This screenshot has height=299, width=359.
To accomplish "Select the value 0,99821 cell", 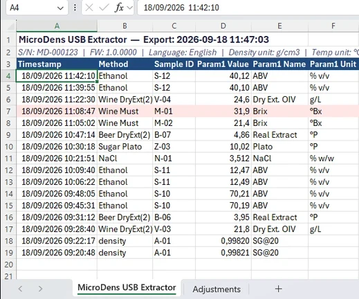I will [223, 253].
